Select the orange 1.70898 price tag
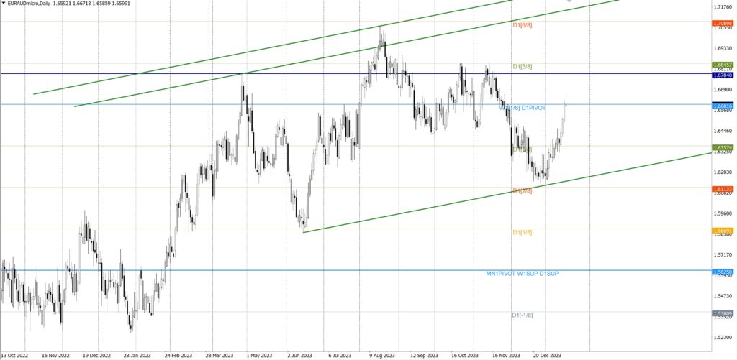 (723, 22)
